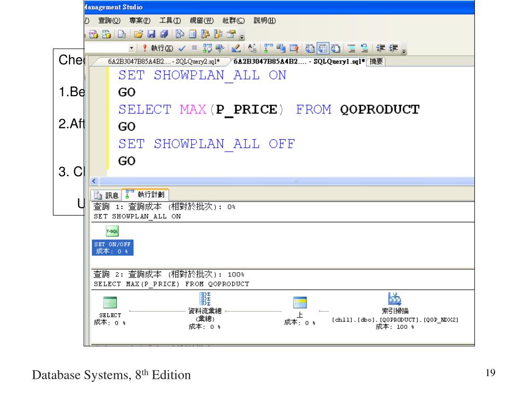Click the object explorer icon
This screenshot has height=399, width=532.
(205, 34)
